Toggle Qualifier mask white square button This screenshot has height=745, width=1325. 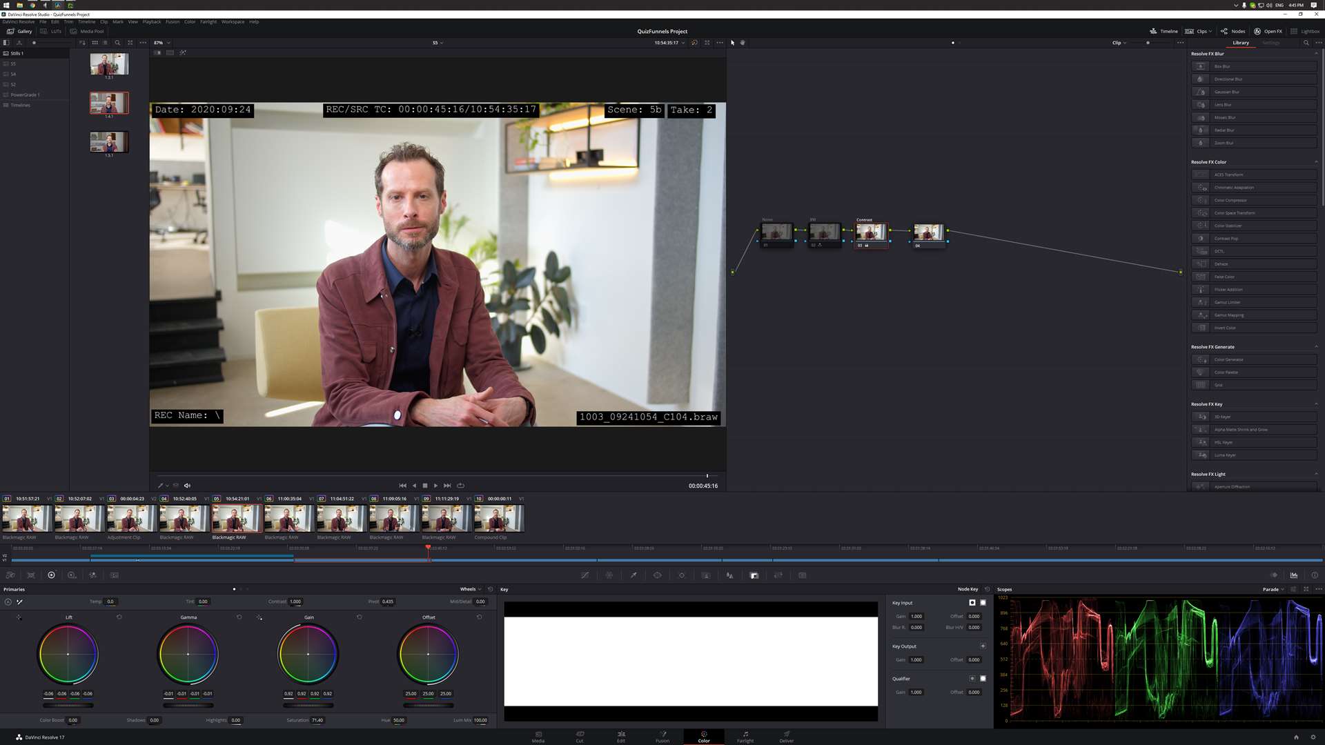983,679
